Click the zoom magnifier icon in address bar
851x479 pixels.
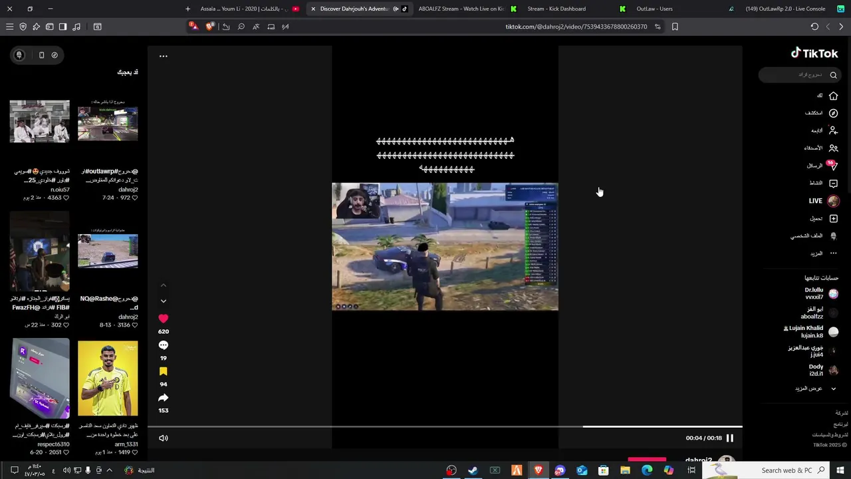click(241, 27)
